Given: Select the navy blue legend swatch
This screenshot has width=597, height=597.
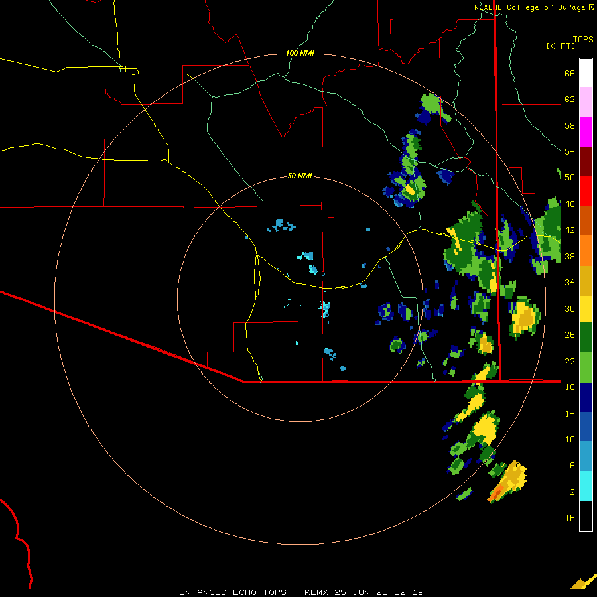Looking at the screenshot, I should coord(586,397).
